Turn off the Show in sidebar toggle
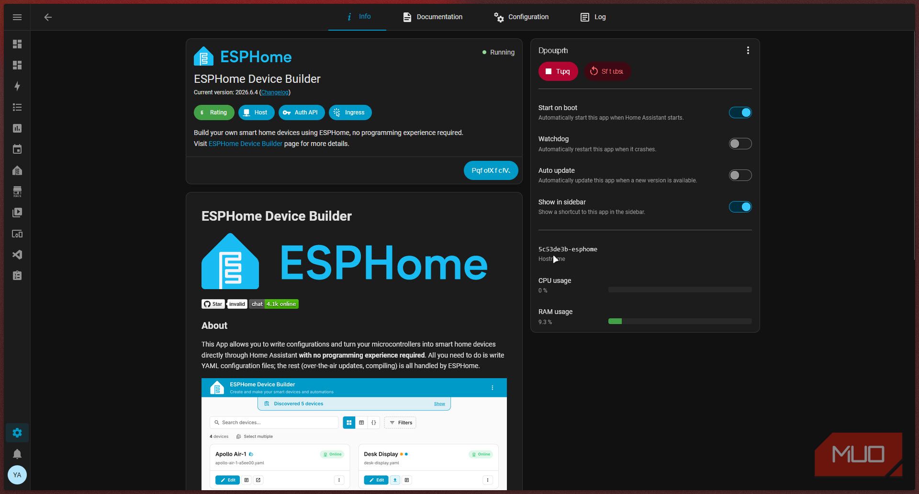Screen dimensions: 919x494 740,207
